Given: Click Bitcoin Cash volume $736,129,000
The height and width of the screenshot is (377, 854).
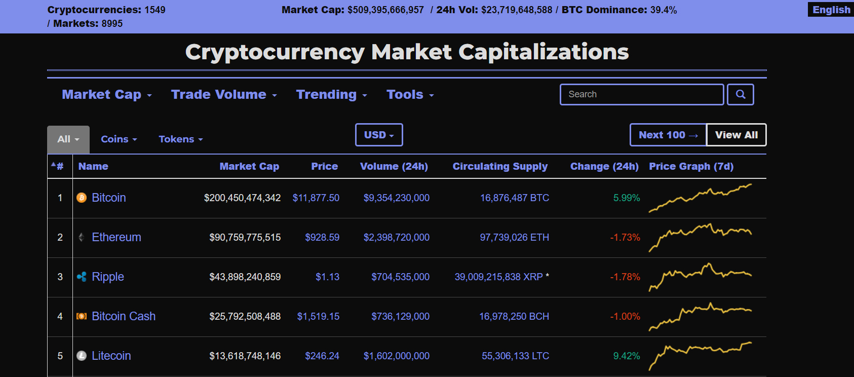Looking at the screenshot, I should click(401, 316).
